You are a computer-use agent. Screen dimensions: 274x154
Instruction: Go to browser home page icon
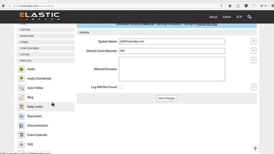tap(230, 6)
